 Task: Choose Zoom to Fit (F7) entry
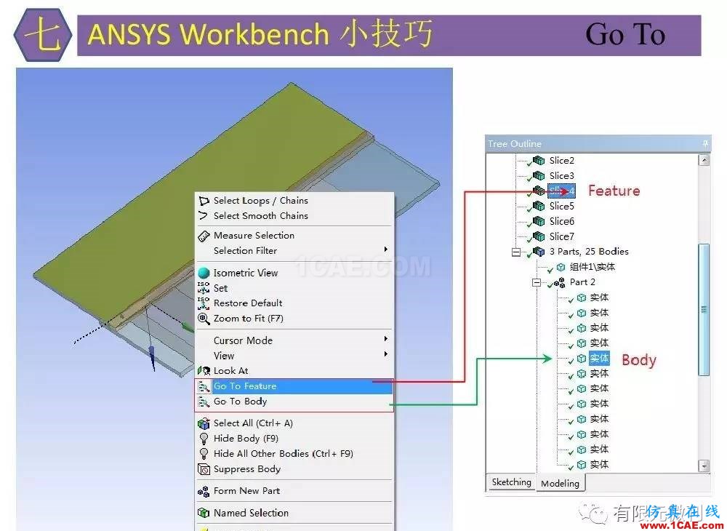coord(294,319)
